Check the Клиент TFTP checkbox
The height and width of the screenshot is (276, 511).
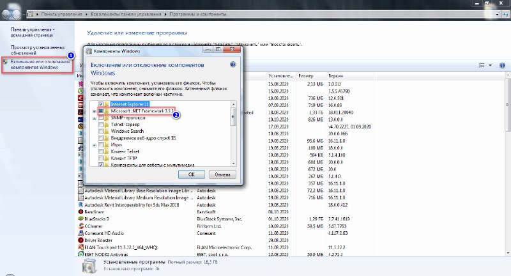[x=101, y=158]
